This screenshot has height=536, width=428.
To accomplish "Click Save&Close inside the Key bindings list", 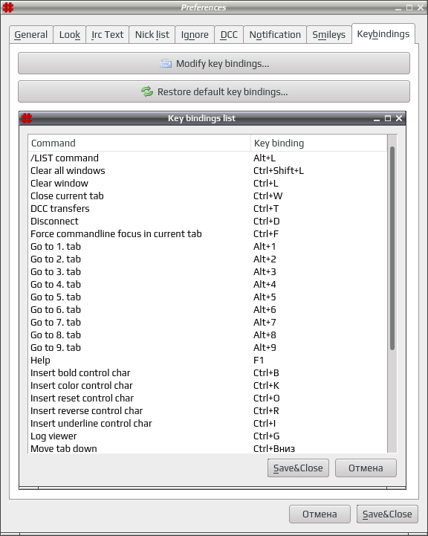I will [x=298, y=468].
